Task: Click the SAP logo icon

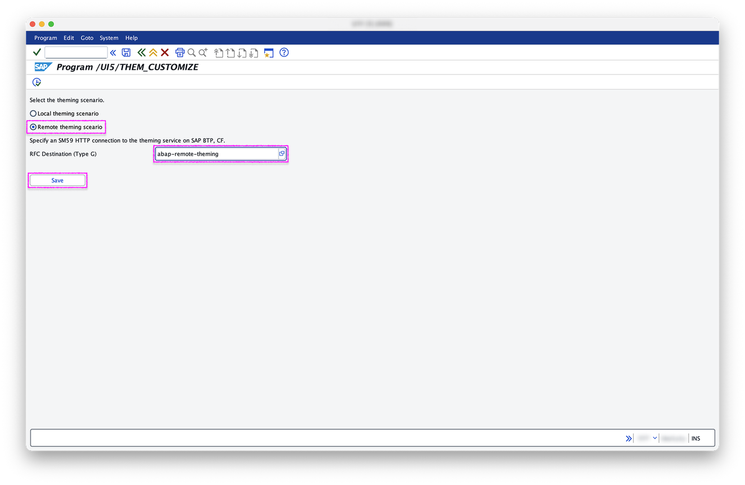Action: coord(43,67)
